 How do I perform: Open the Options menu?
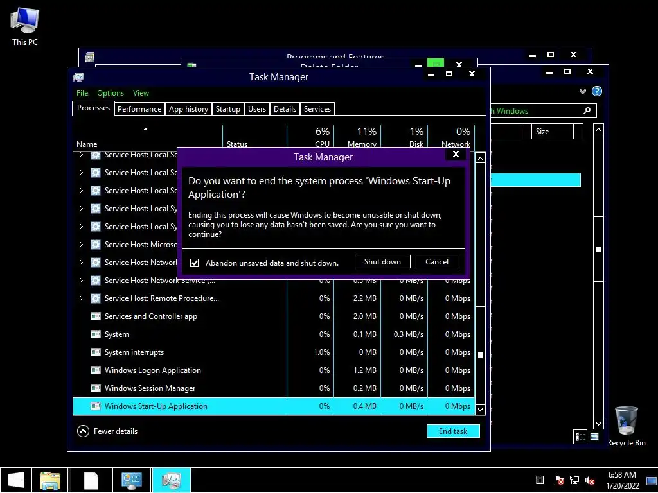pyautogui.click(x=111, y=93)
